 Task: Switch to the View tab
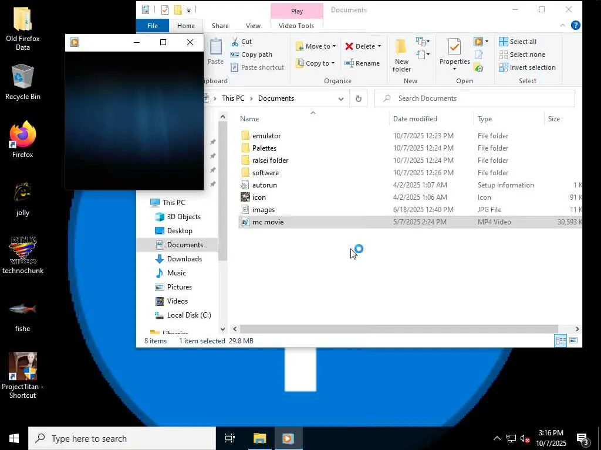[x=253, y=26]
